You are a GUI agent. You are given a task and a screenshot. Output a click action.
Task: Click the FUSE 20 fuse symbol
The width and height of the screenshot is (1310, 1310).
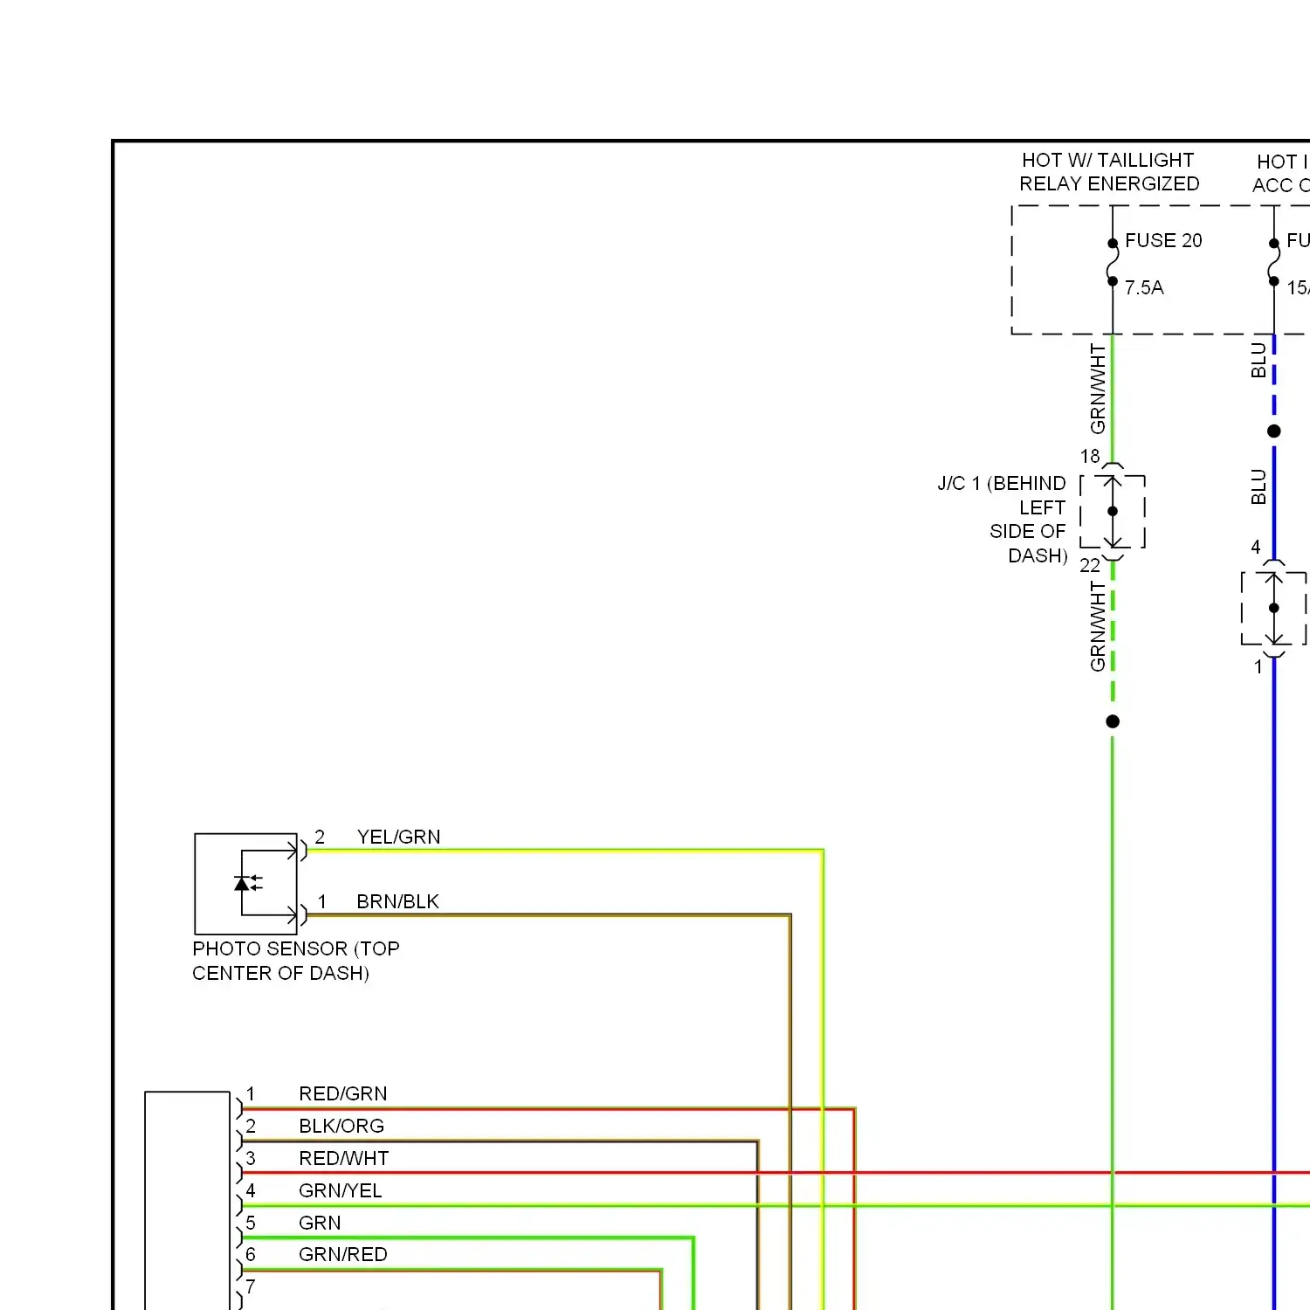click(x=1112, y=262)
